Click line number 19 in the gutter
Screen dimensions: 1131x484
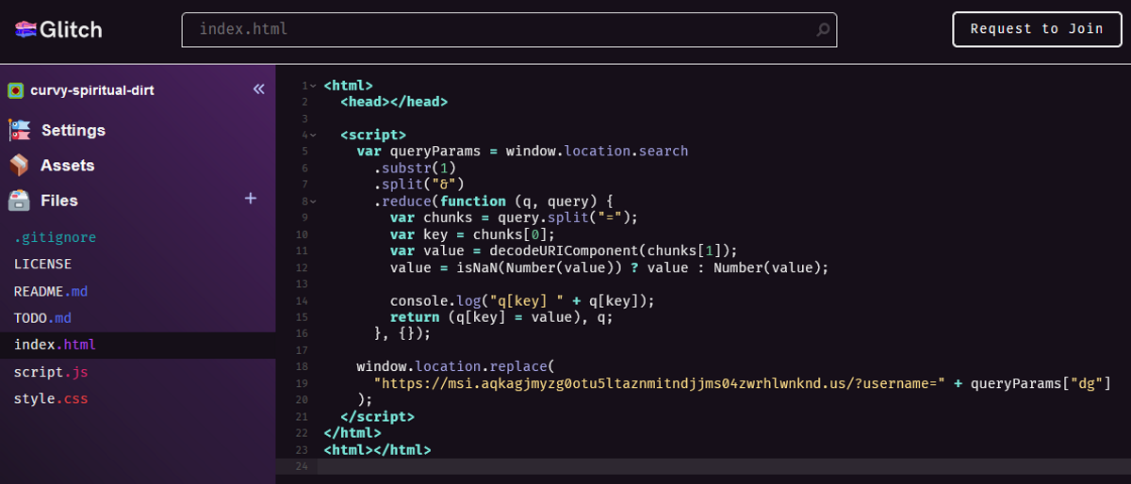click(302, 382)
